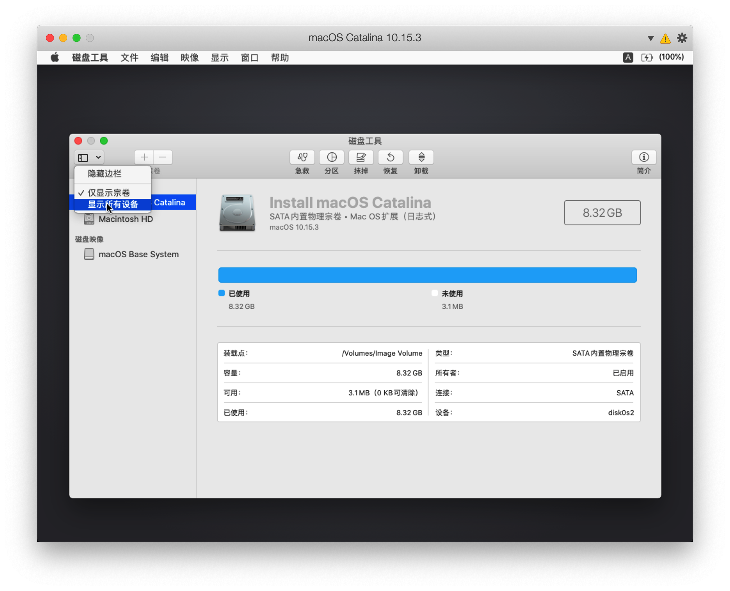Select macOS Base System disk image

[138, 254]
